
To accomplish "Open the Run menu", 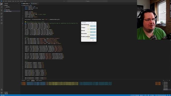I will 18,1.
